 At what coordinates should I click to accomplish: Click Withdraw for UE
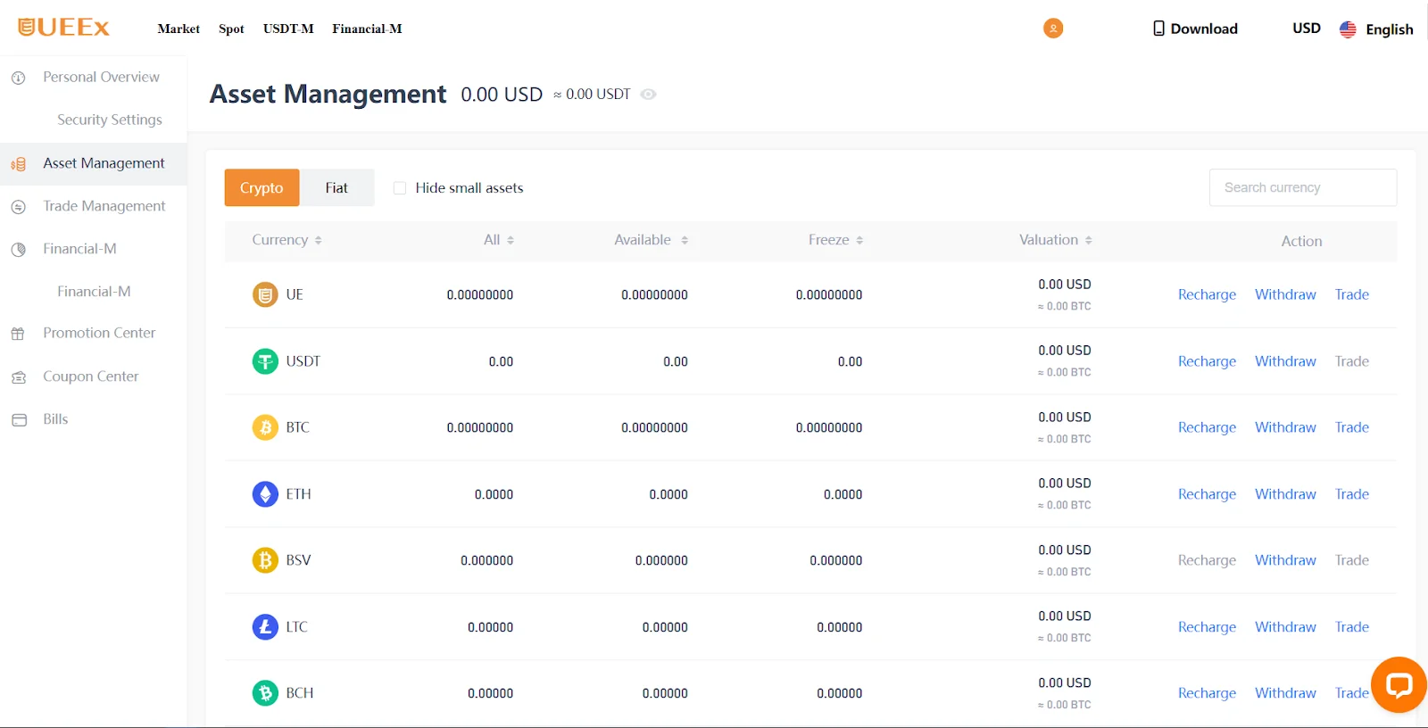point(1285,294)
